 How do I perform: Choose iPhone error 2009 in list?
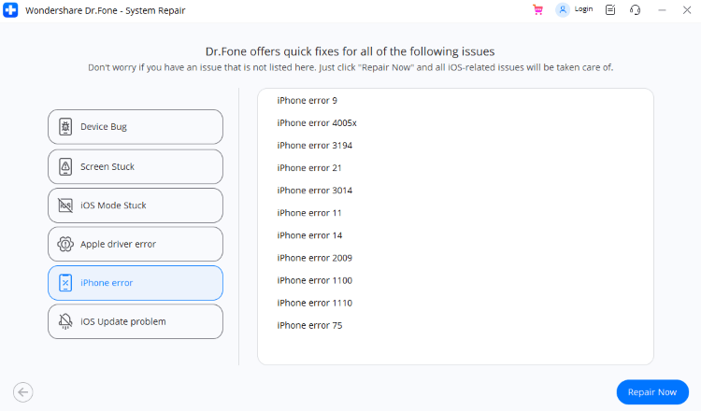[x=314, y=258]
